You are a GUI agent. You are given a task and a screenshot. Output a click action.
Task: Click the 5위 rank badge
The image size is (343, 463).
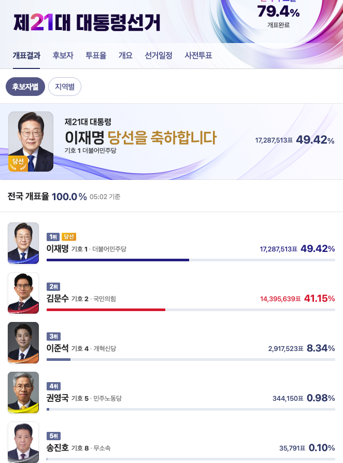(x=53, y=436)
